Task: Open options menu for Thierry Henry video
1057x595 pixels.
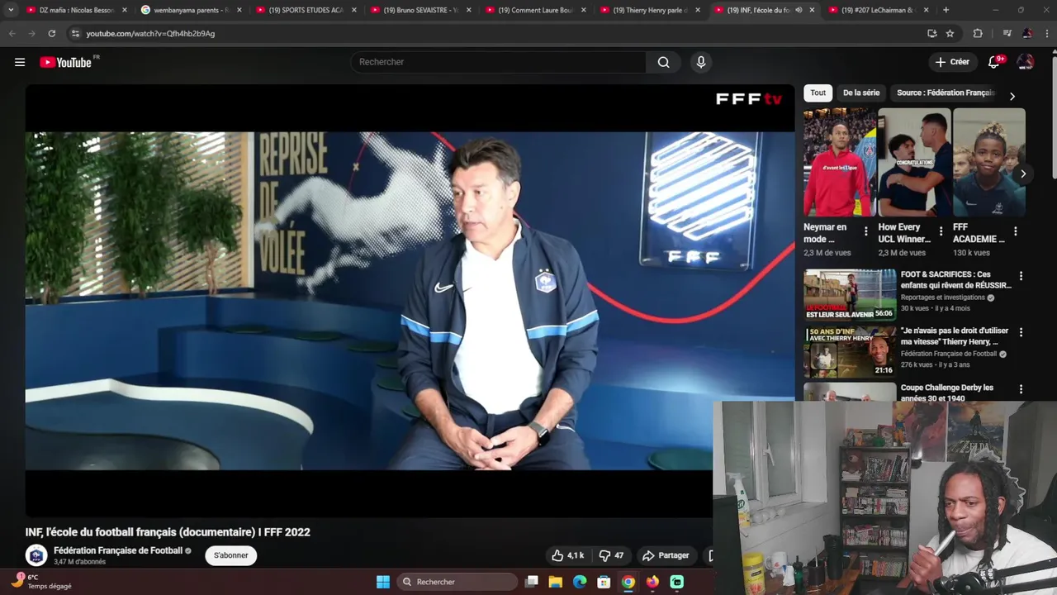Action: (1021, 332)
